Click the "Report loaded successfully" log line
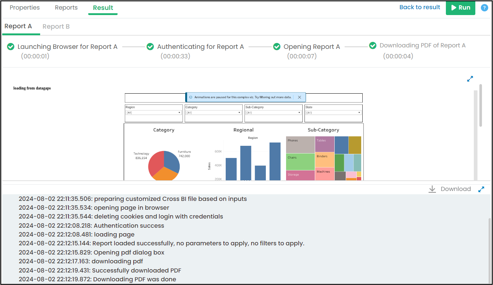The height and width of the screenshot is (285, 493). 162,243
